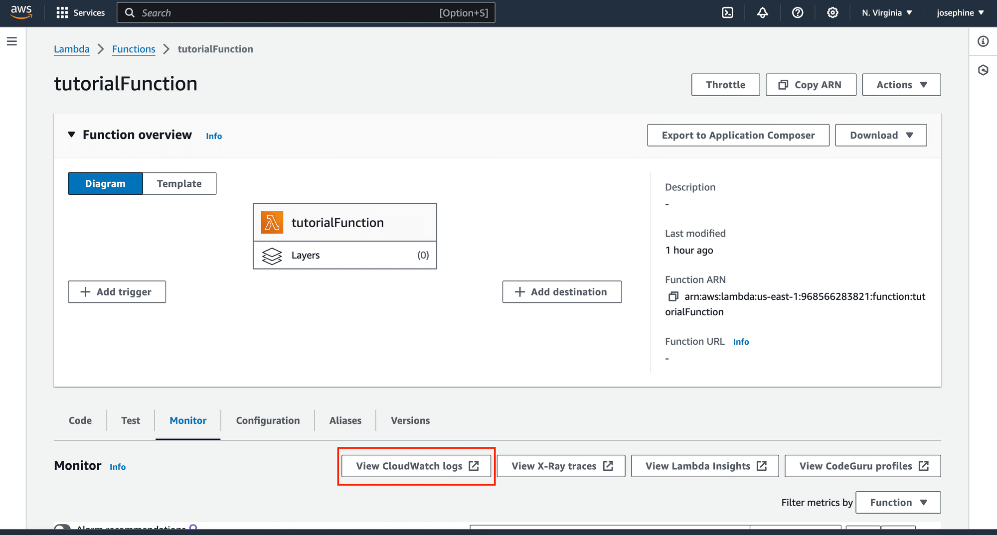997x535 pixels.
Task: Click View CloudWatch logs
Action: pyautogui.click(x=416, y=466)
